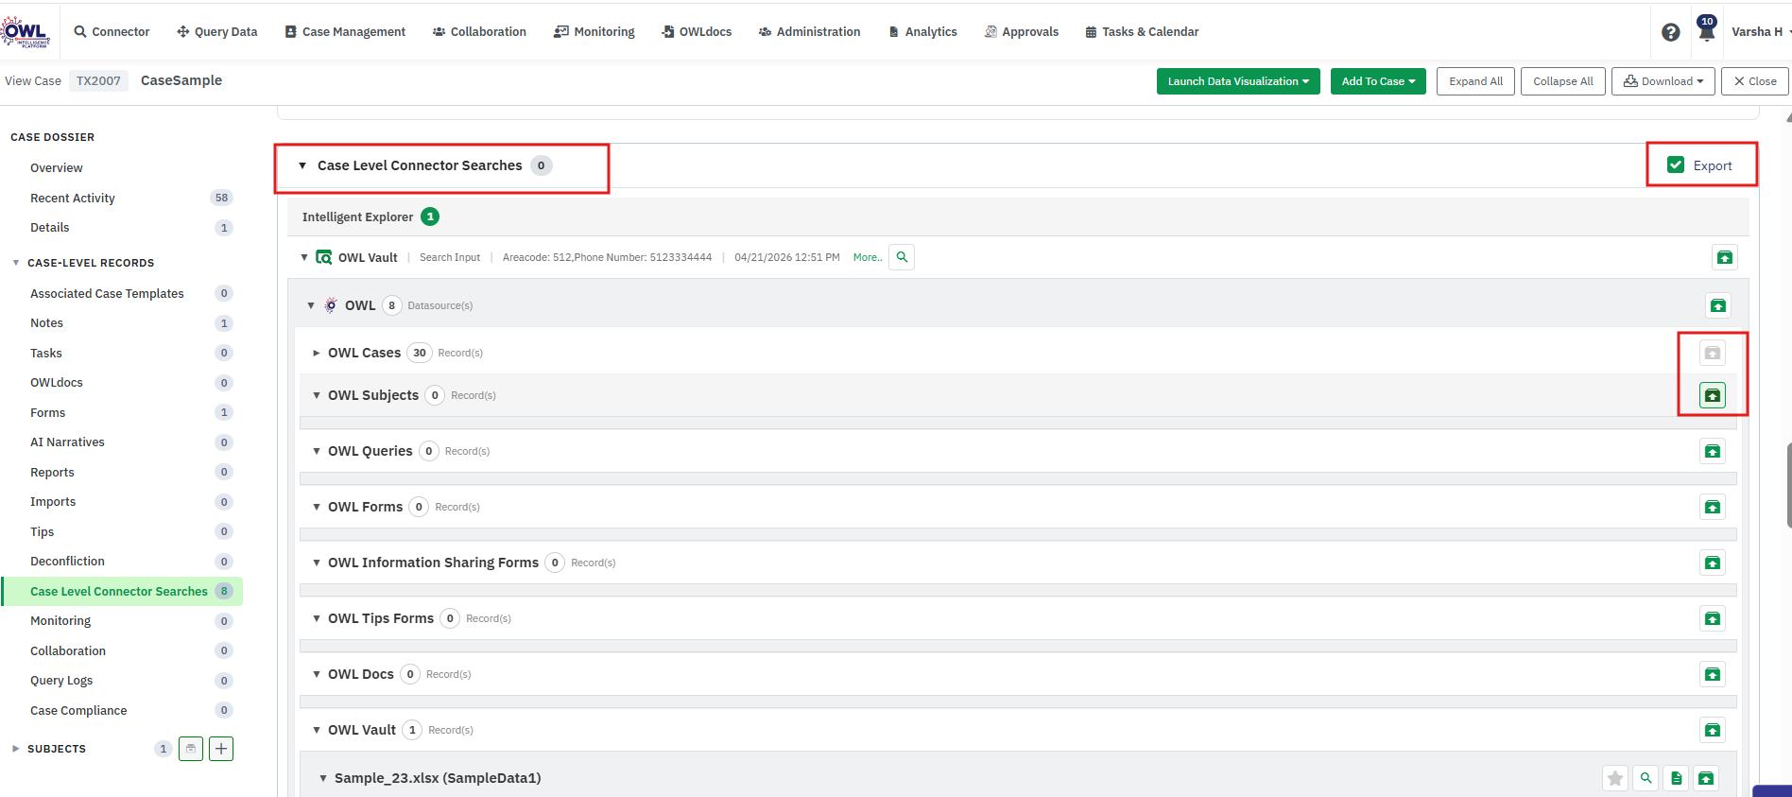This screenshot has width=1792, height=797.
Task: Select Notes in the sidebar
Action: [x=46, y=322]
